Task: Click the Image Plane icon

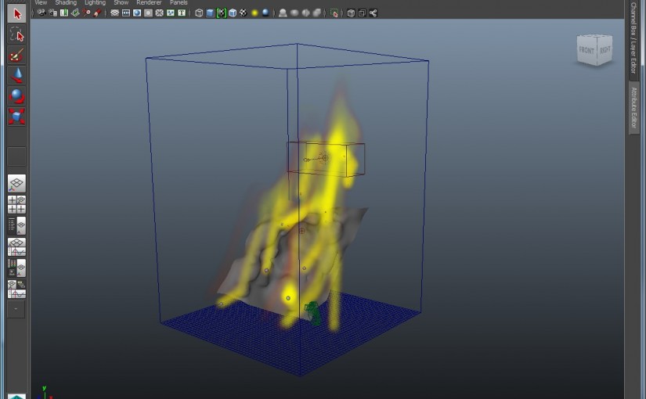Action: (75, 13)
